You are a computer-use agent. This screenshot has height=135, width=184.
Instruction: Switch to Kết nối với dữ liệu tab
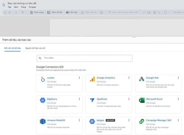coord(13,48)
